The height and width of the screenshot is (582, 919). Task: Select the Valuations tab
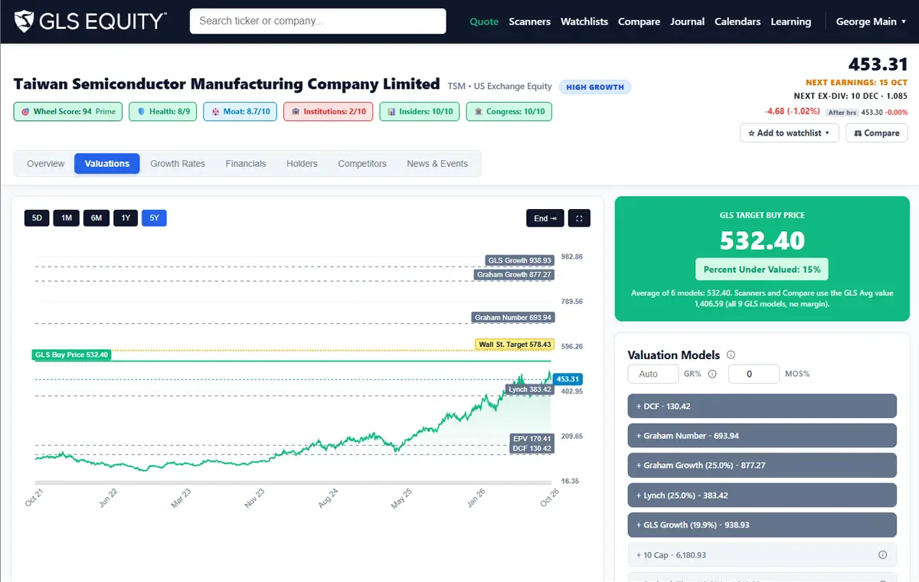(107, 163)
